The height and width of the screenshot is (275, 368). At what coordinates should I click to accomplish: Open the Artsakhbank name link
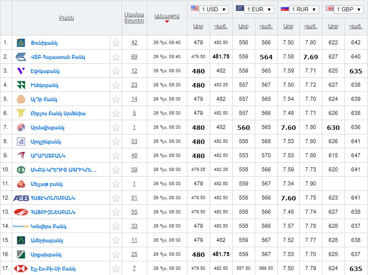[x=46, y=254]
